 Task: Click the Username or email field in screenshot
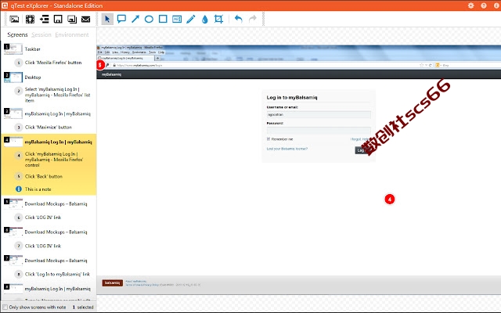[x=319, y=114]
